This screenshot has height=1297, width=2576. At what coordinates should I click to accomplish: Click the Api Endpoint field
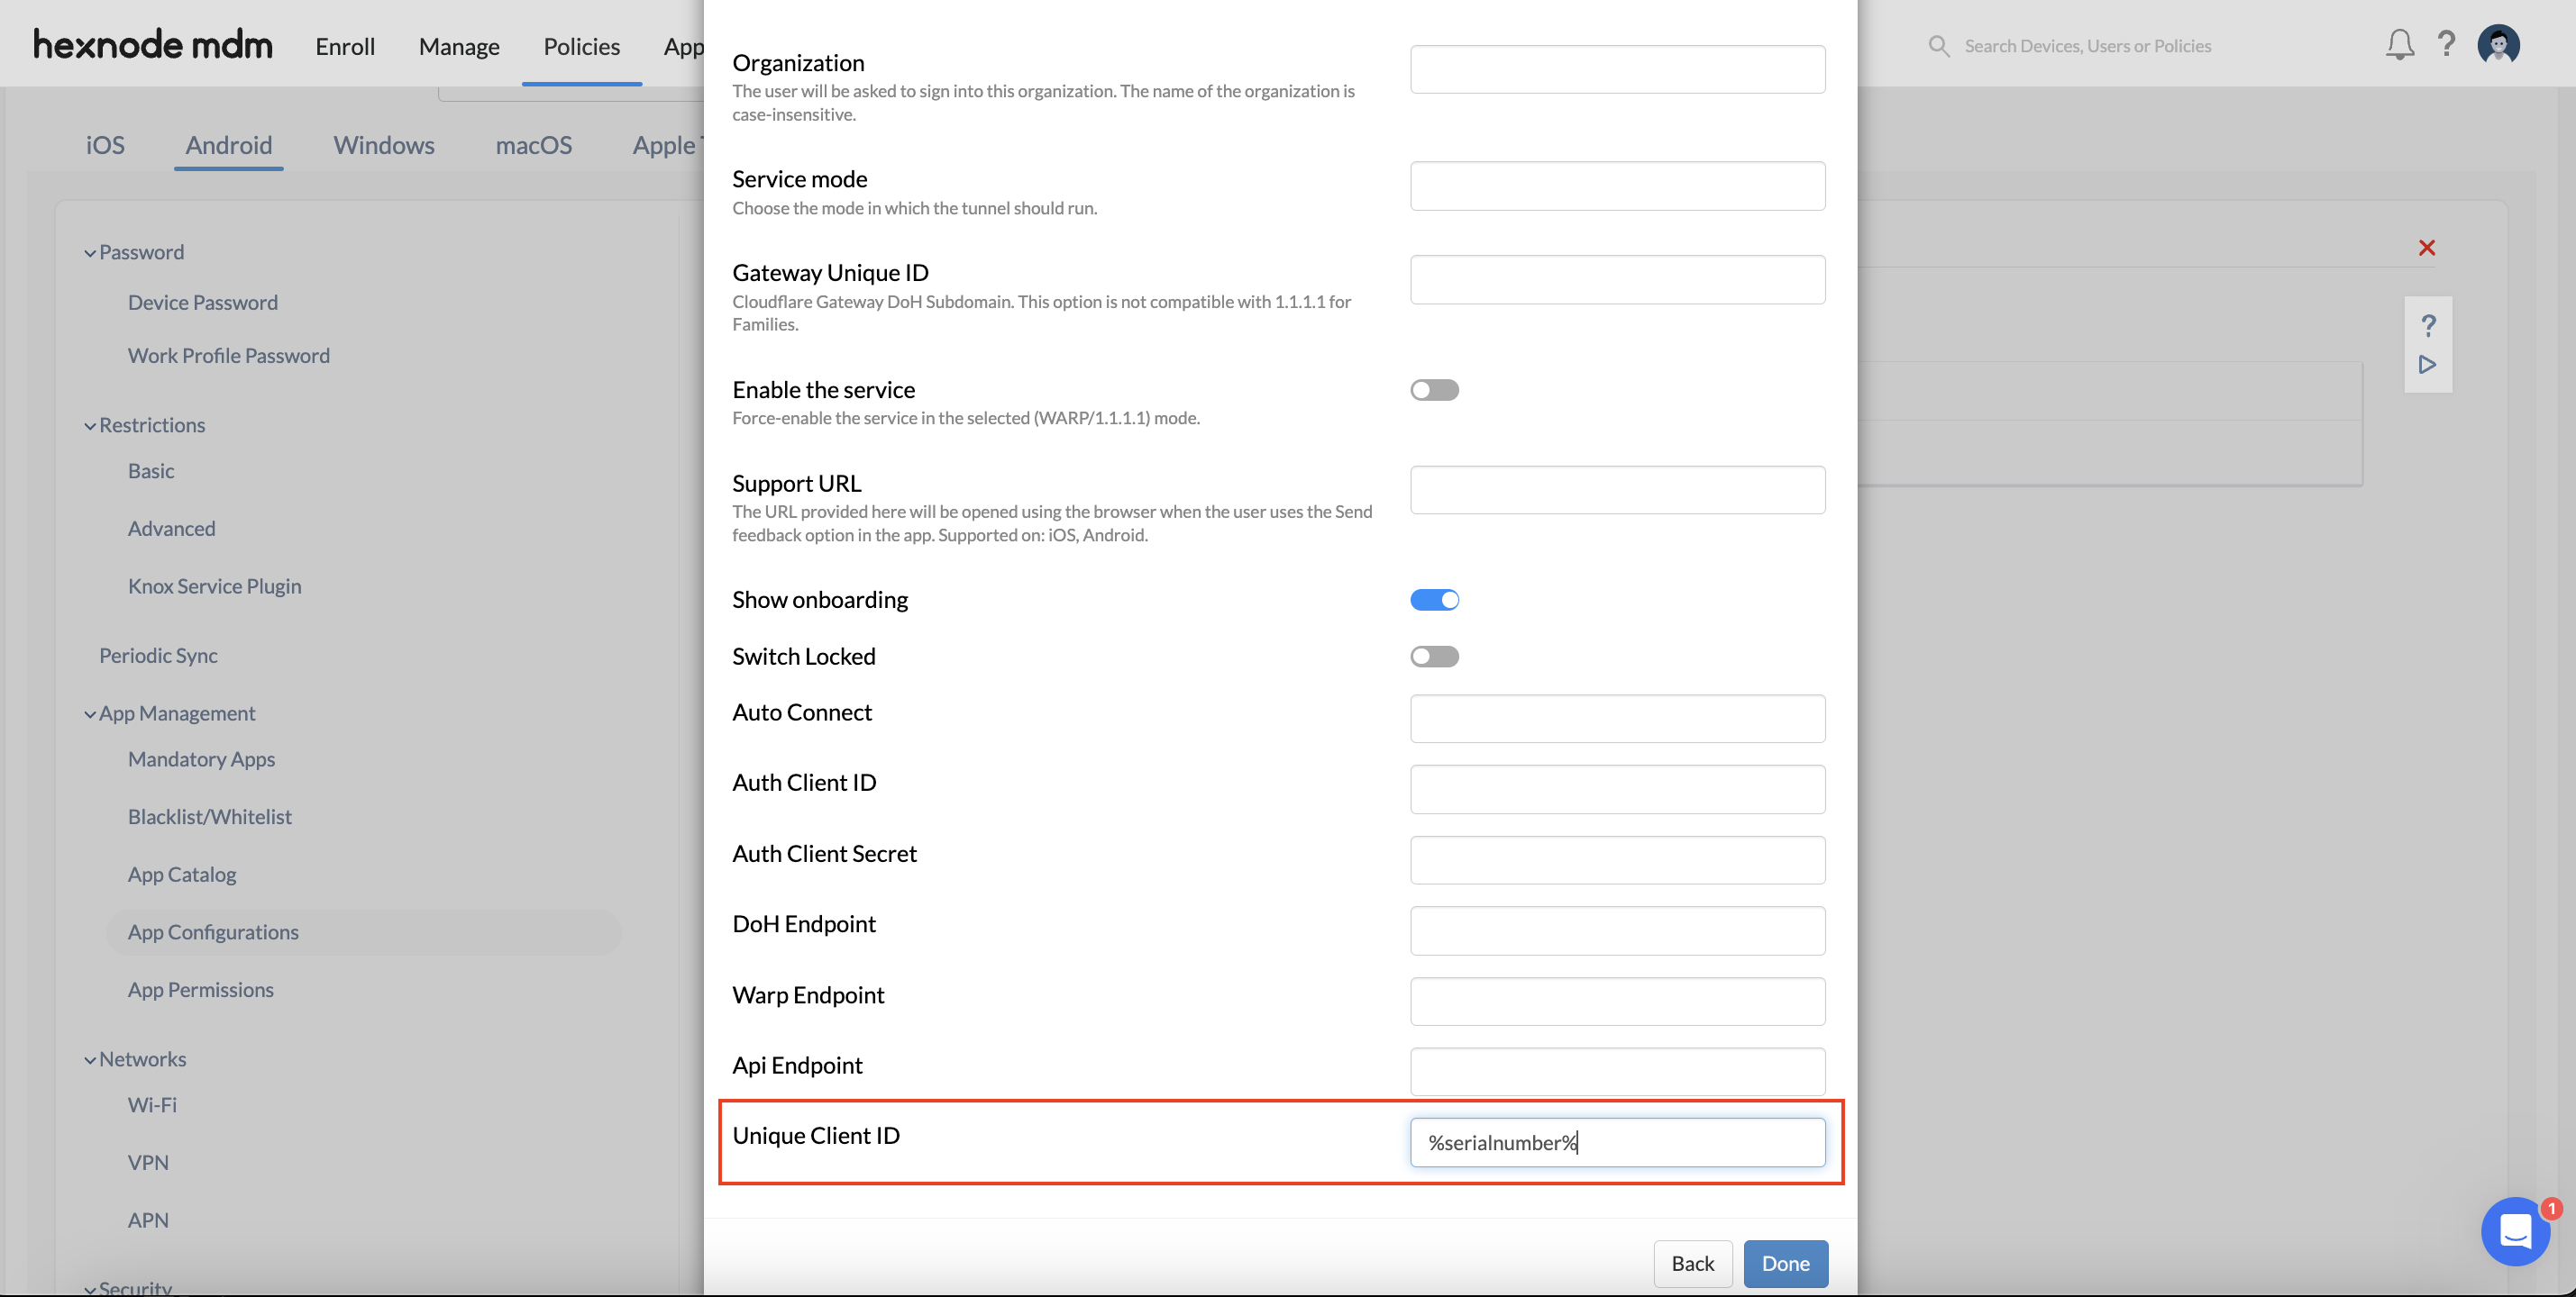[1617, 1071]
